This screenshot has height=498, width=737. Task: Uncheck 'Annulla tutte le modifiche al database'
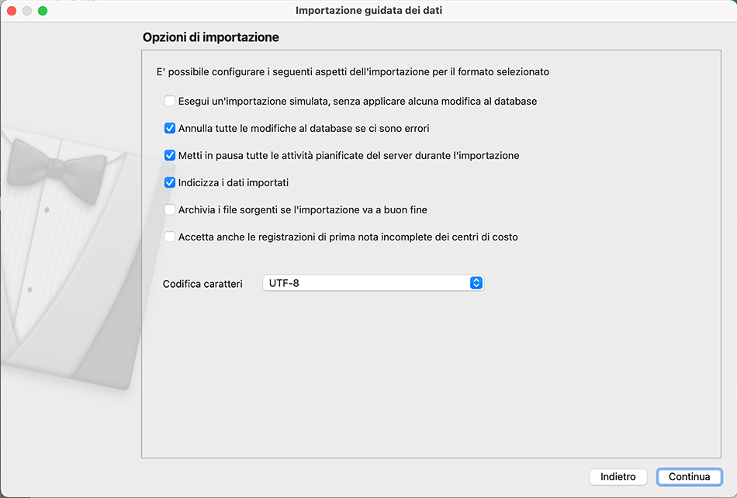[x=170, y=128]
